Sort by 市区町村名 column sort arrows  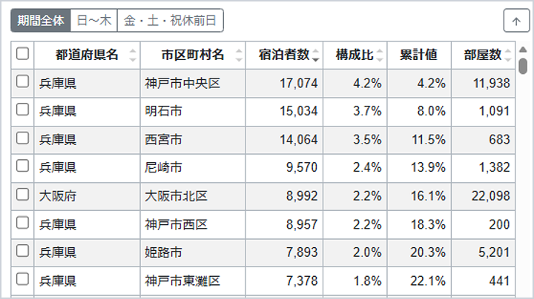tap(239, 56)
